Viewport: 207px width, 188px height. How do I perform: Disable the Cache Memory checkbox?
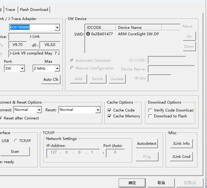[x=109, y=116]
